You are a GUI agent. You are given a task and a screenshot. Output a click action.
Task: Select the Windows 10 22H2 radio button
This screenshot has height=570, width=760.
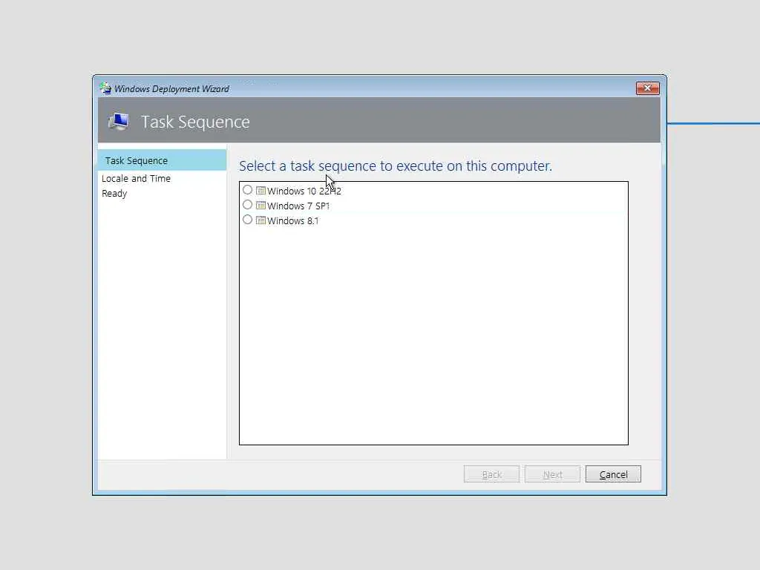pyautogui.click(x=247, y=189)
